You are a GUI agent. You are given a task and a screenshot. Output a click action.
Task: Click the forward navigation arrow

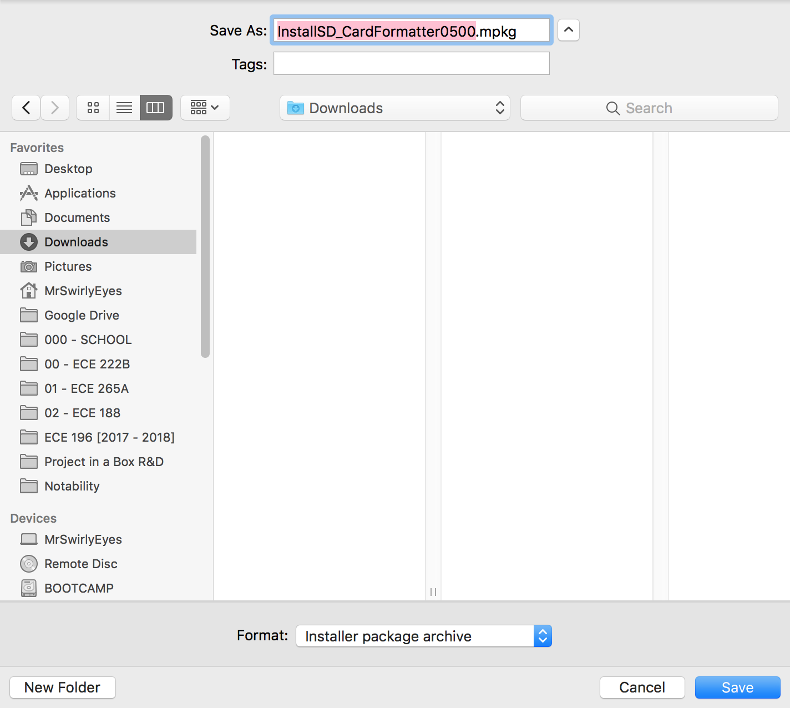click(54, 108)
